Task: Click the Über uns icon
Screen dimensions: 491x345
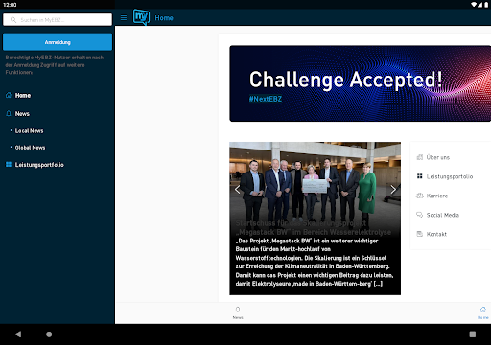Action: [x=420, y=157]
